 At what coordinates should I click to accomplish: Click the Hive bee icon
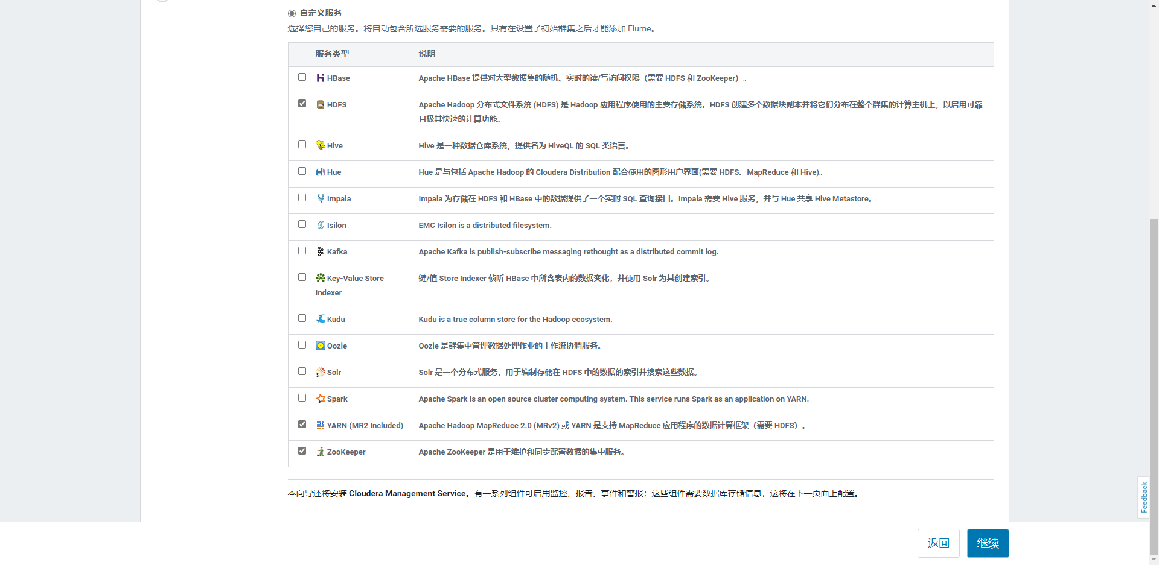coord(320,145)
